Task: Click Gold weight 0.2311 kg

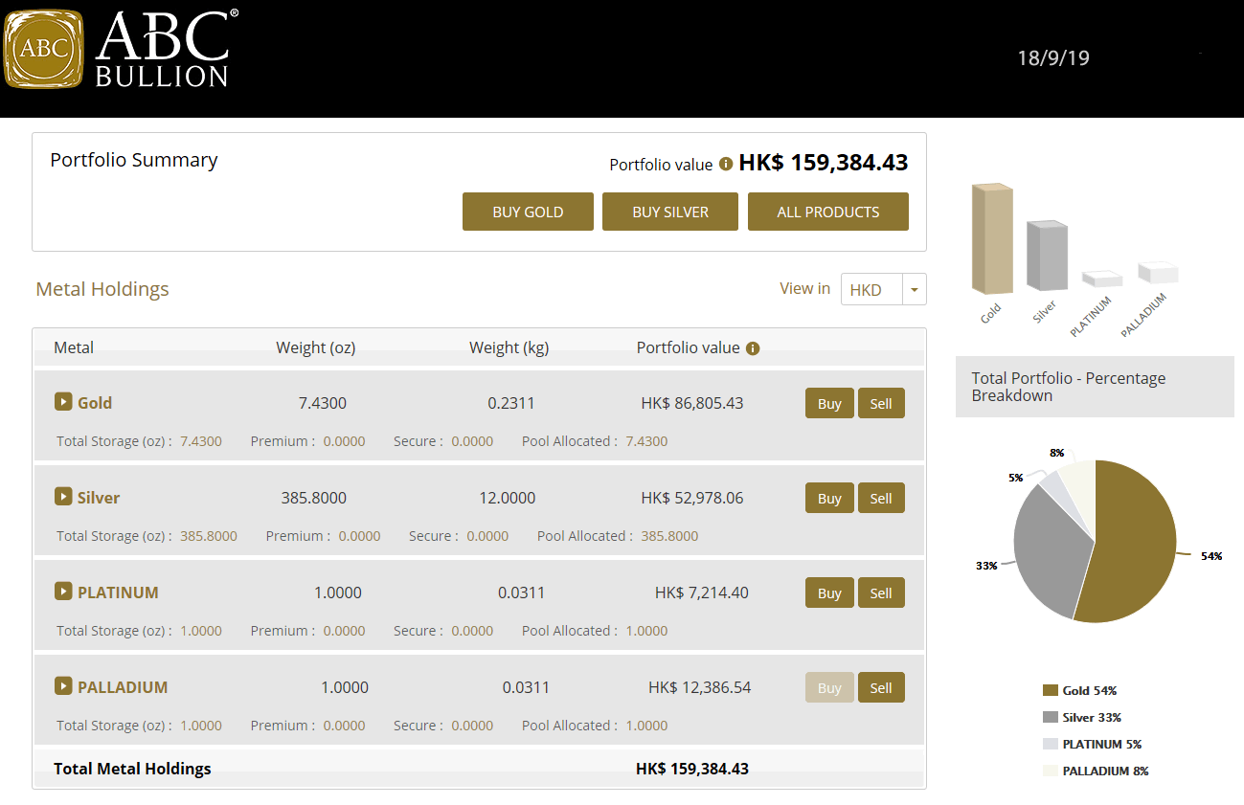Action: [511, 403]
